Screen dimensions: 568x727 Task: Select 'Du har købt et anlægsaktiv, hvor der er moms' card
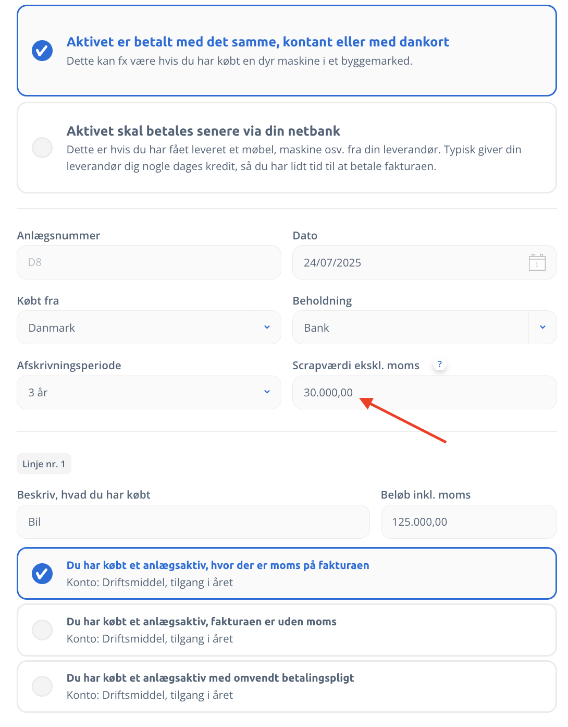pyautogui.click(x=287, y=574)
